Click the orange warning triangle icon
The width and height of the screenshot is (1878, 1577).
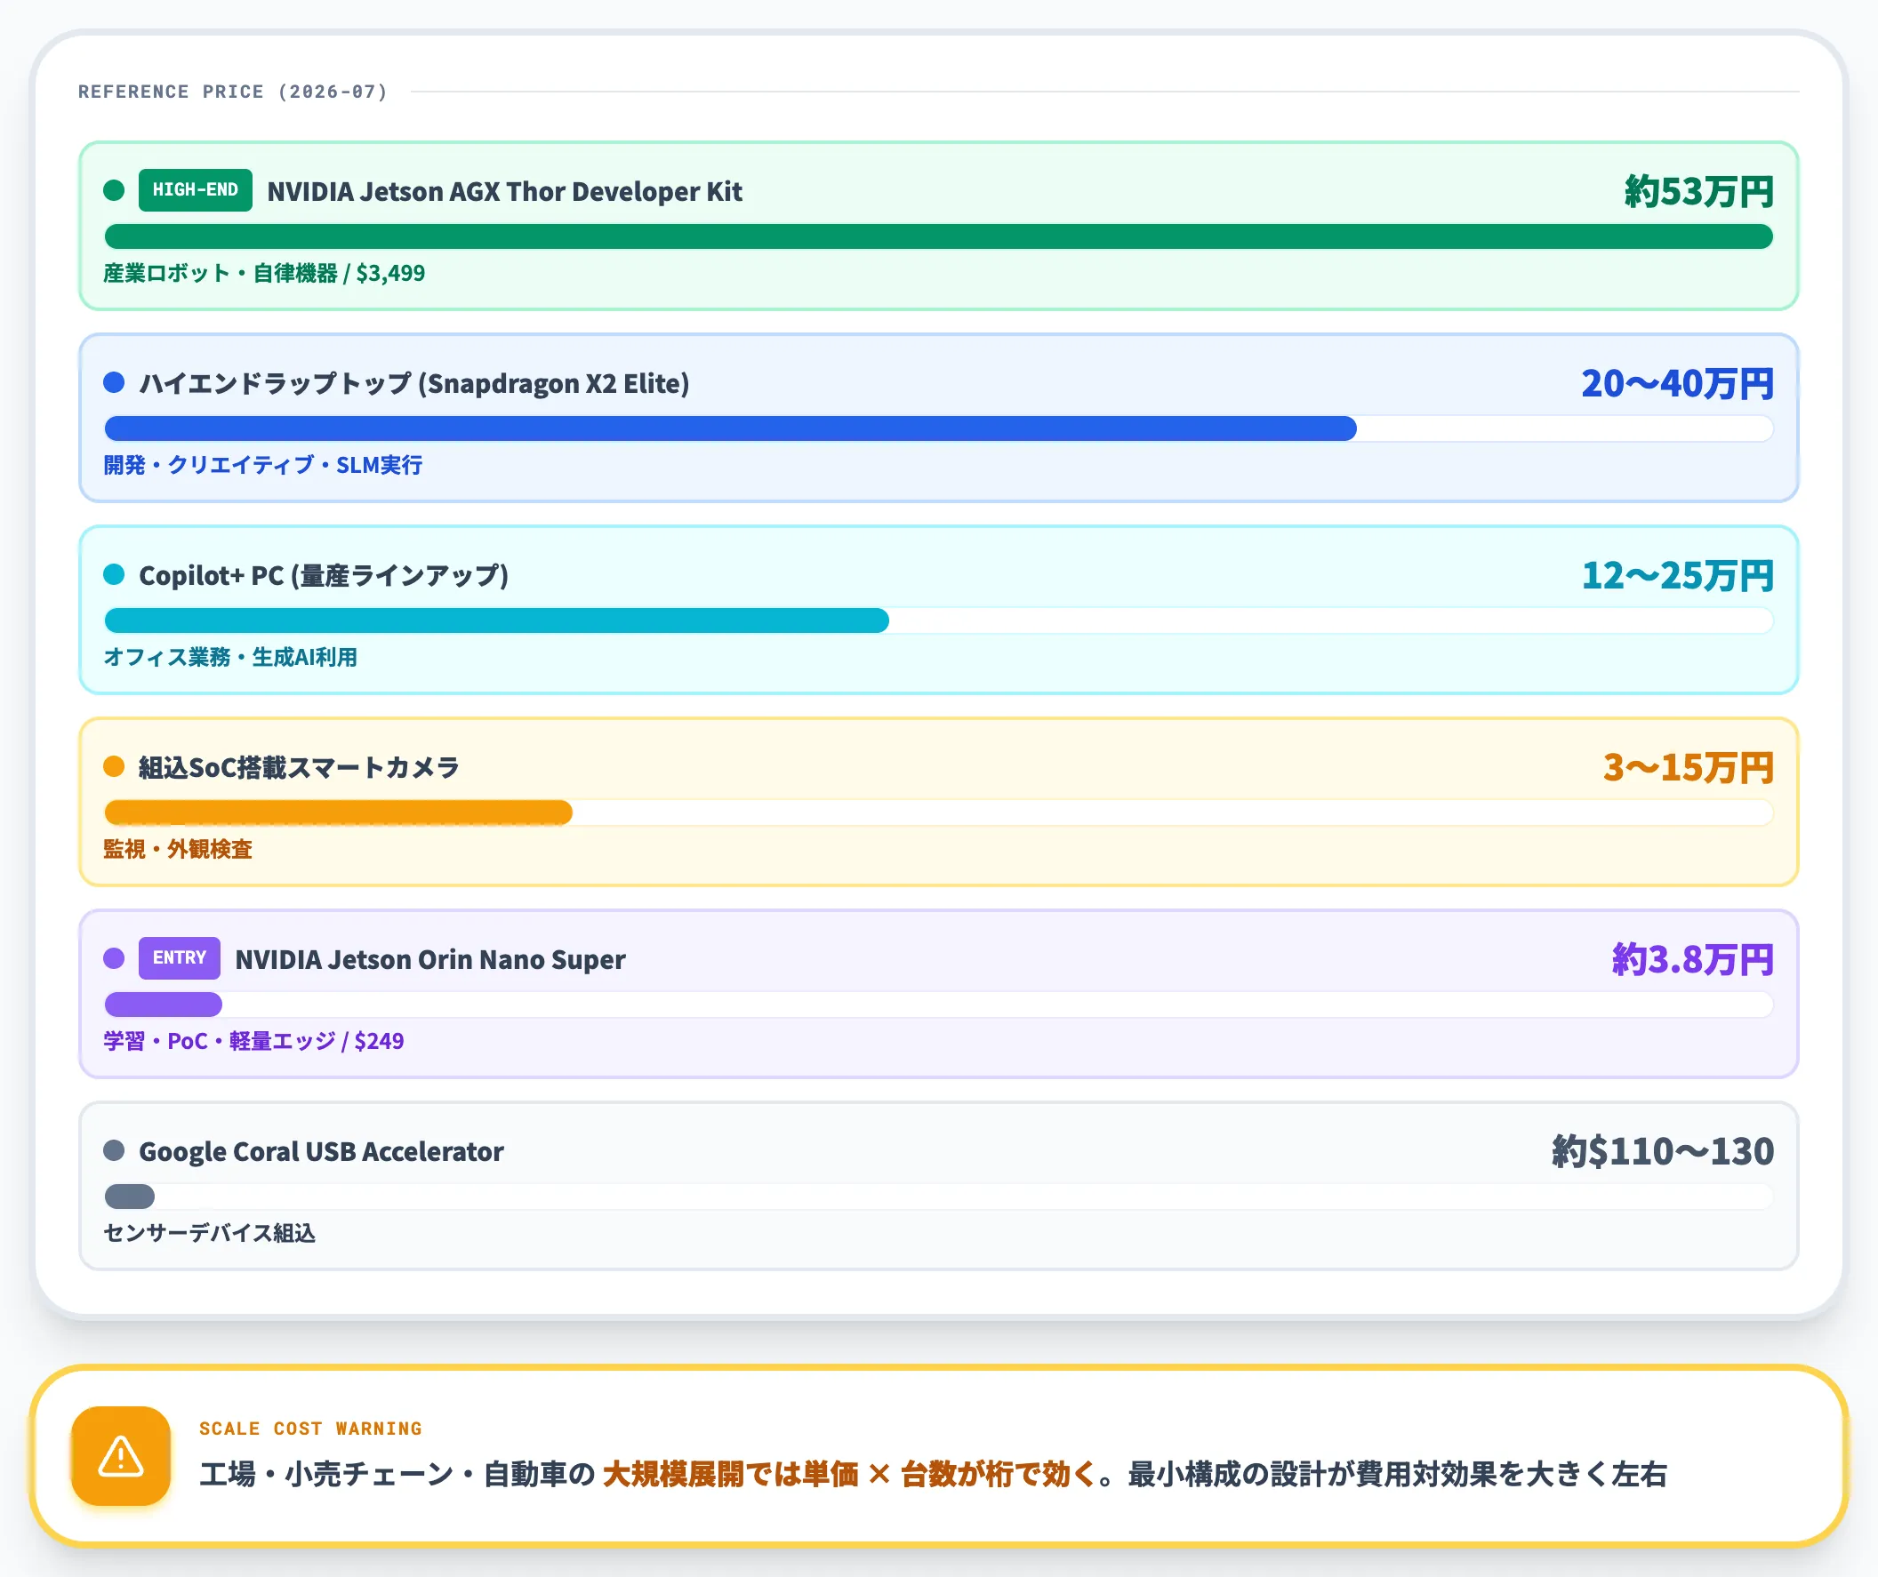click(121, 1455)
